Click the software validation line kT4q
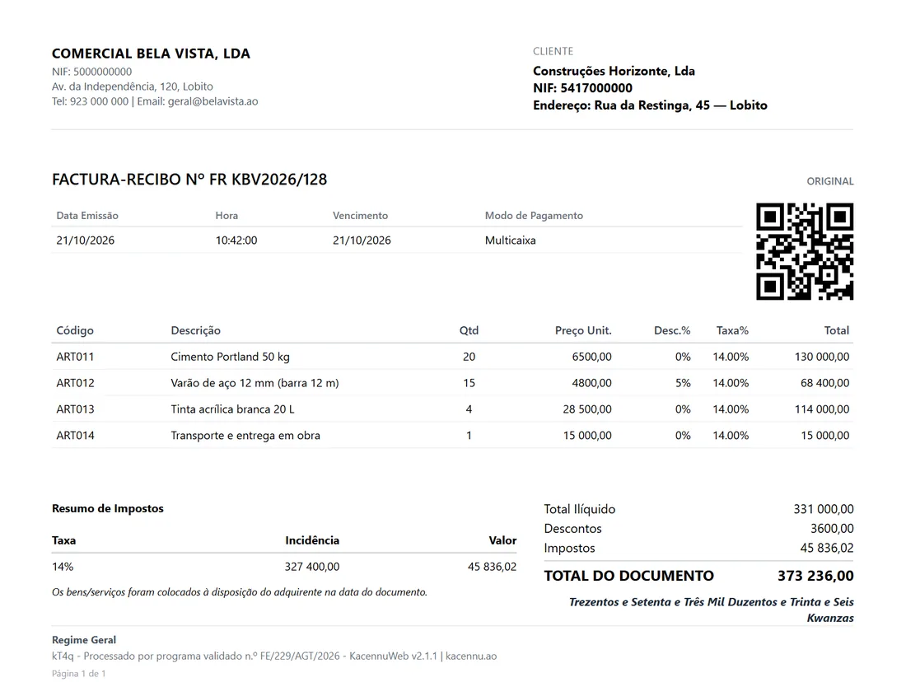This screenshot has width=906, height=696. point(274,656)
